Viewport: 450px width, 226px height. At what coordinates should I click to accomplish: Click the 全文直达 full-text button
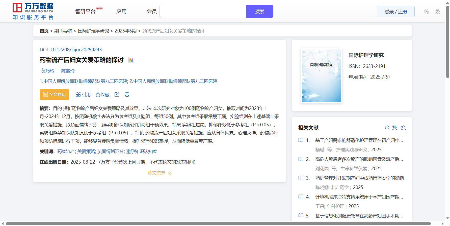(54, 95)
